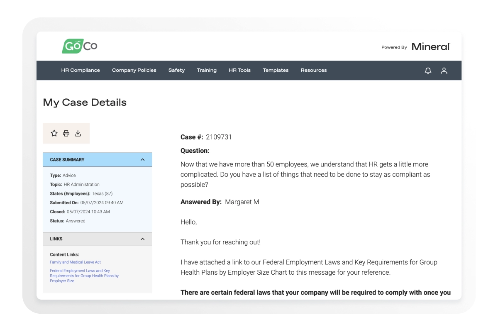Viewport: 498px width, 332px height.
Task: Open notifications with the bell icon
Action: [427, 71]
